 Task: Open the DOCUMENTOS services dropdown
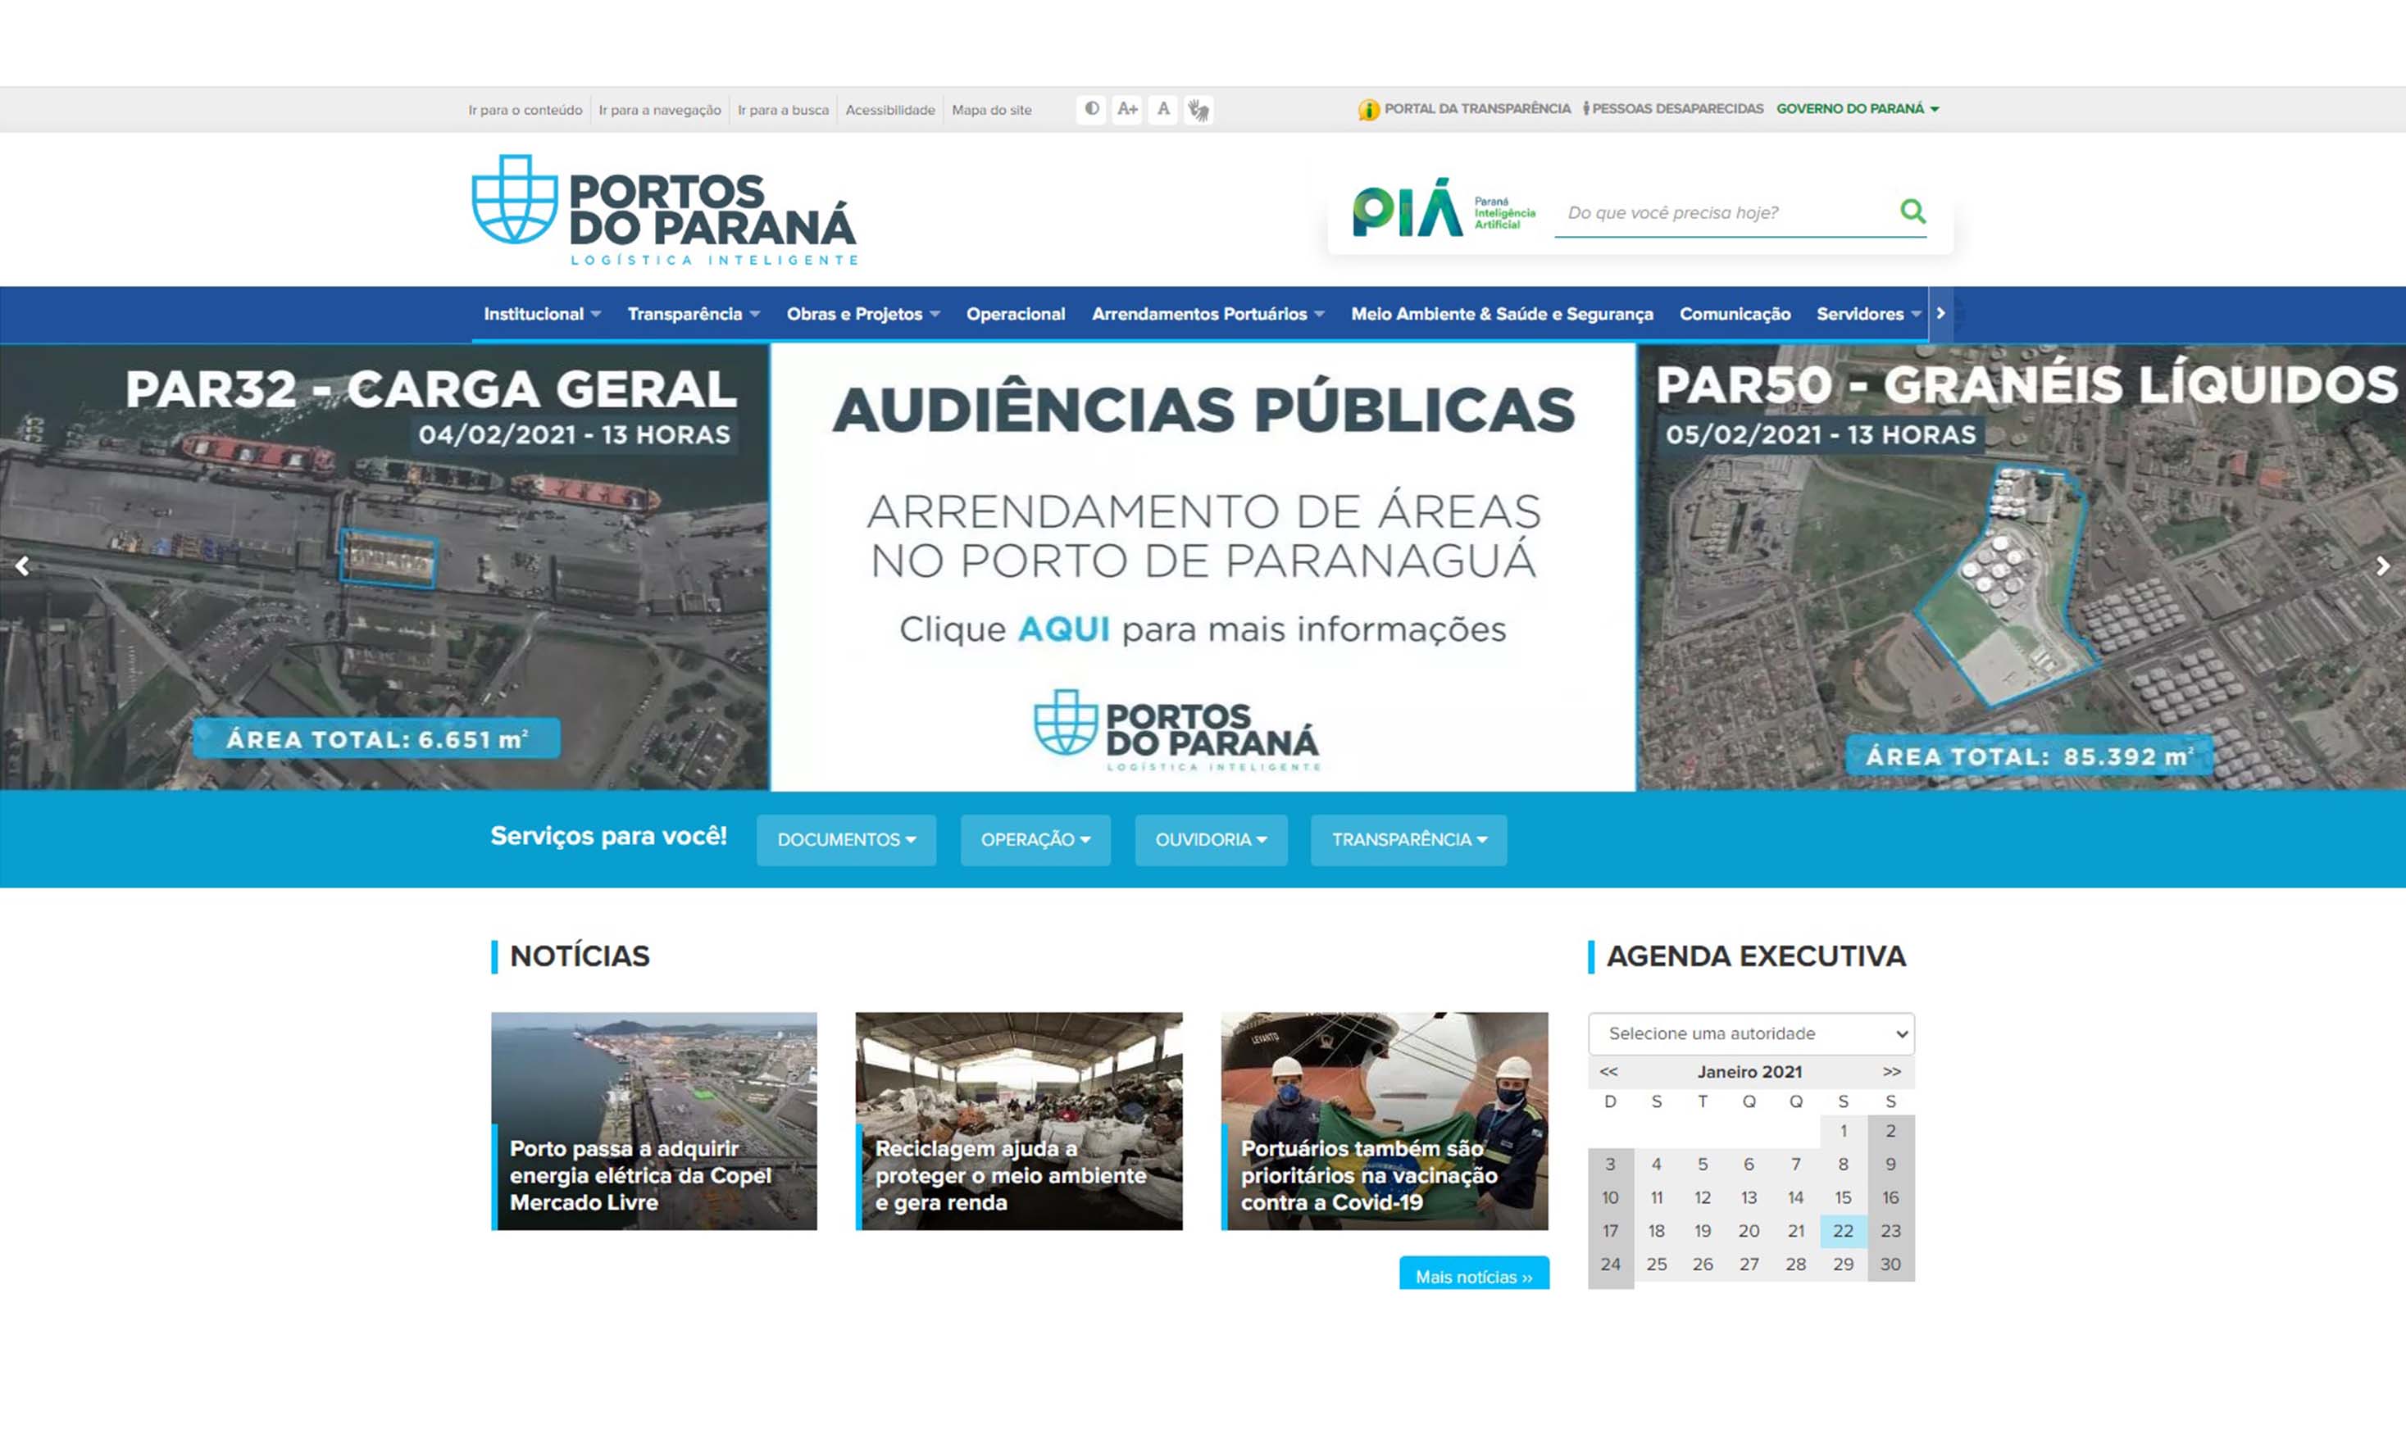pyautogui.click(x=846, y=840)
